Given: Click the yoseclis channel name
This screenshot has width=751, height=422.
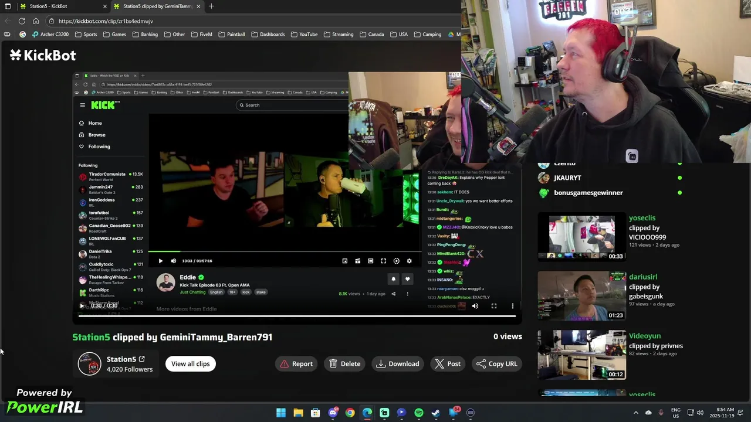Looking at the screenshot, I should click(x=642, y=218).
